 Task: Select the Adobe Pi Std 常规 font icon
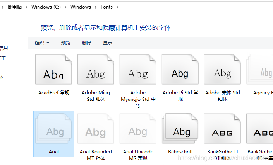[180, 69]
